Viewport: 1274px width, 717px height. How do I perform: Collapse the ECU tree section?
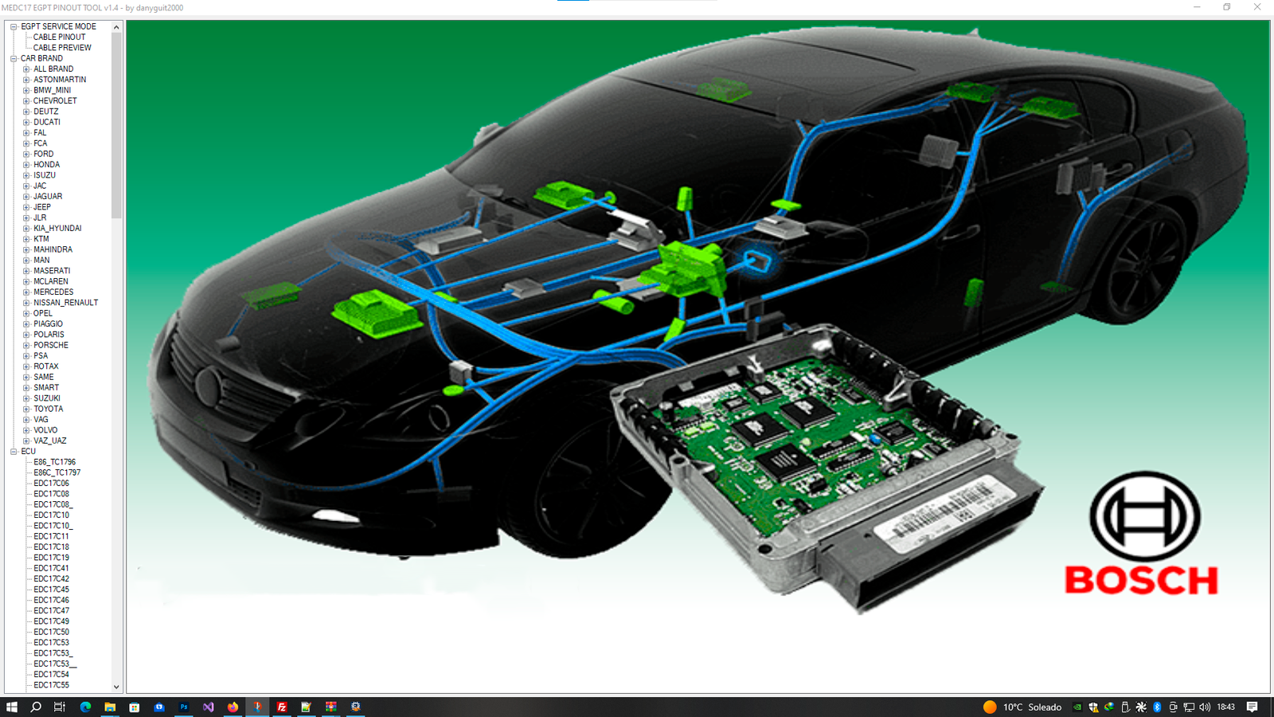click(14, 452)
